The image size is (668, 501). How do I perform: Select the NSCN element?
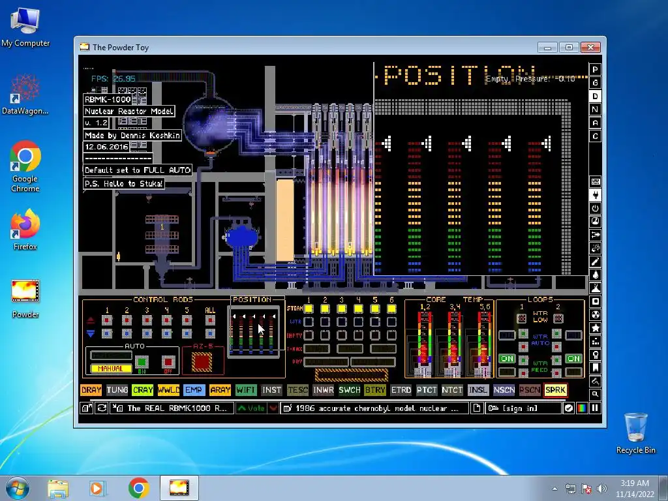pyautogui.click(x=504, y=390)
